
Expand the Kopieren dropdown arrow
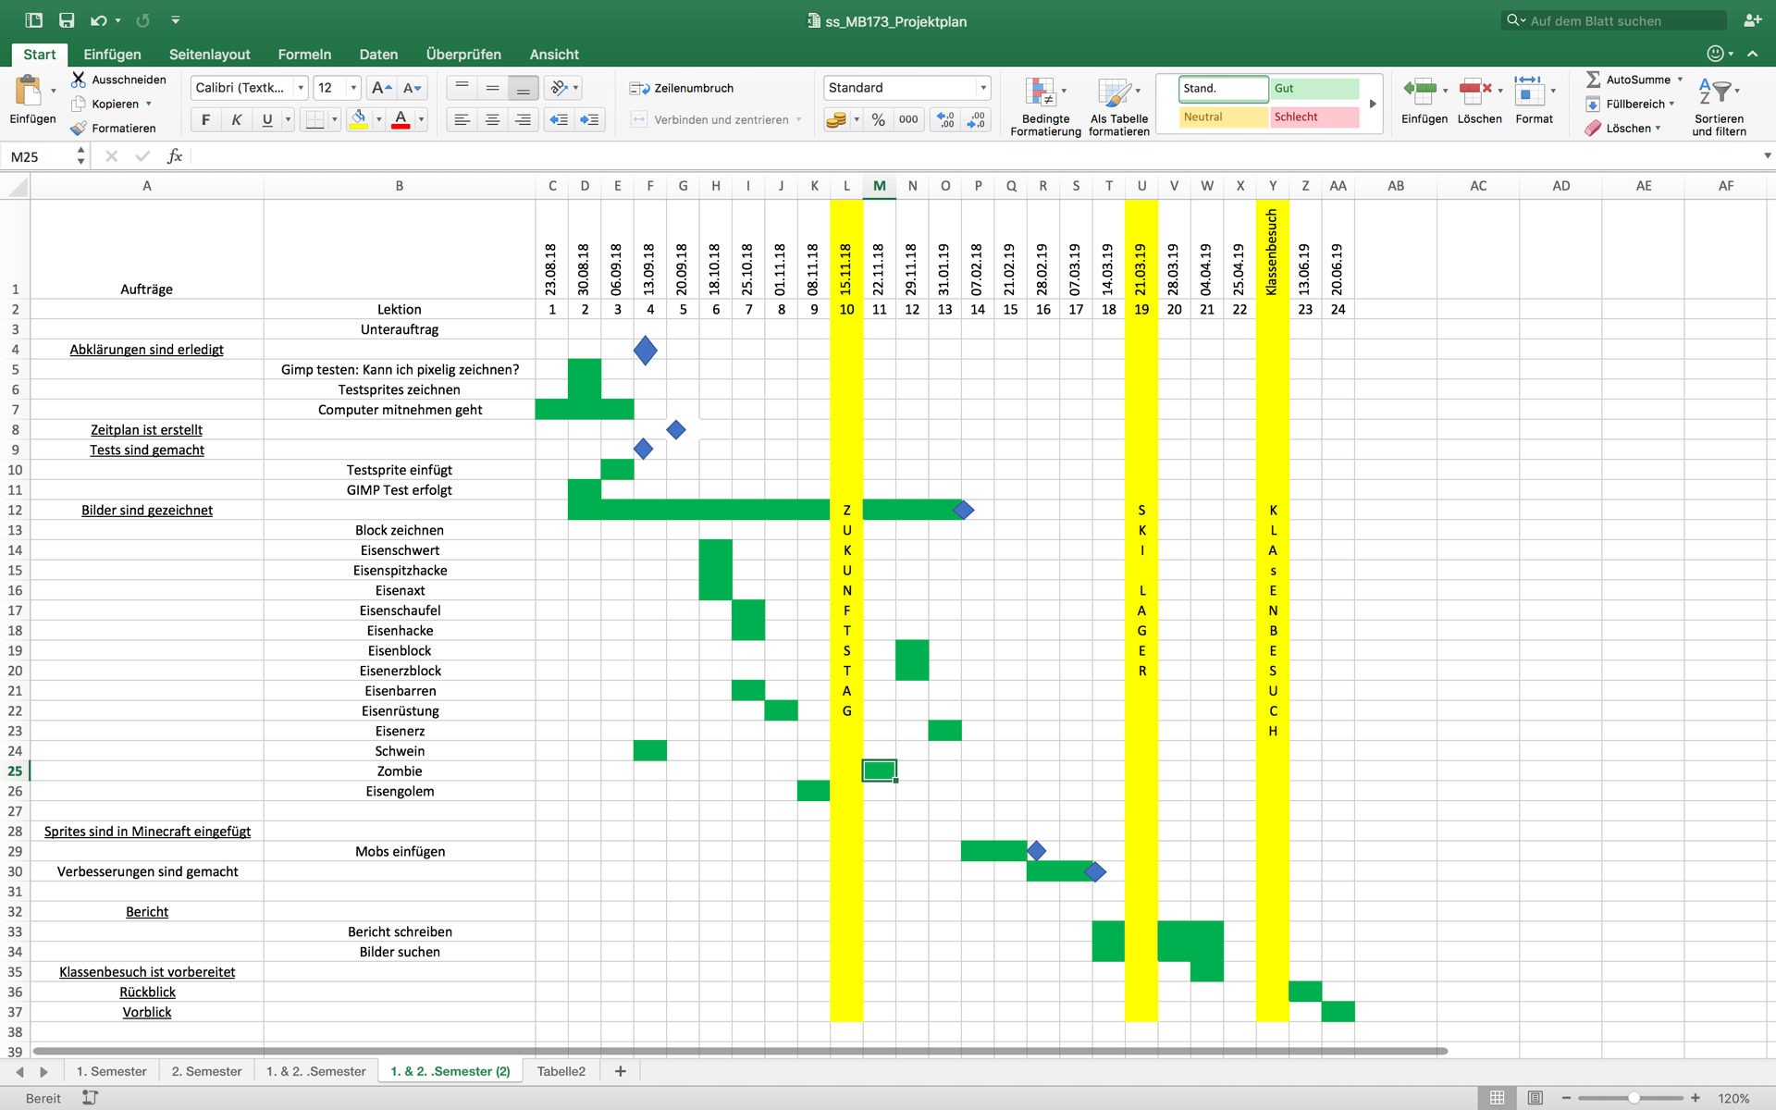click(x=148, y=104)
